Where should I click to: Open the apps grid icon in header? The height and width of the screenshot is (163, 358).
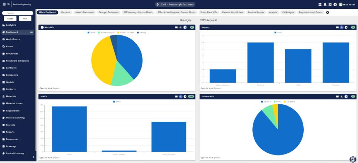click(x=320, y=4)
